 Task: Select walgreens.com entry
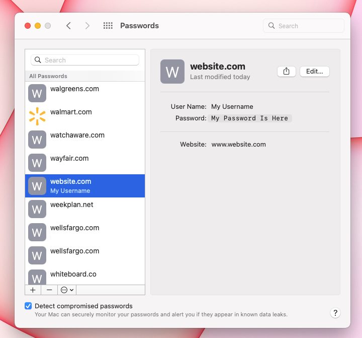pyautogui.click(x=85, y=93)
